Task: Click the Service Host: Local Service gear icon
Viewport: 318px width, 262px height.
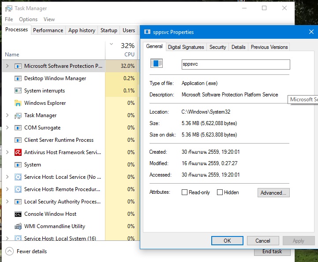Action: 18,177
